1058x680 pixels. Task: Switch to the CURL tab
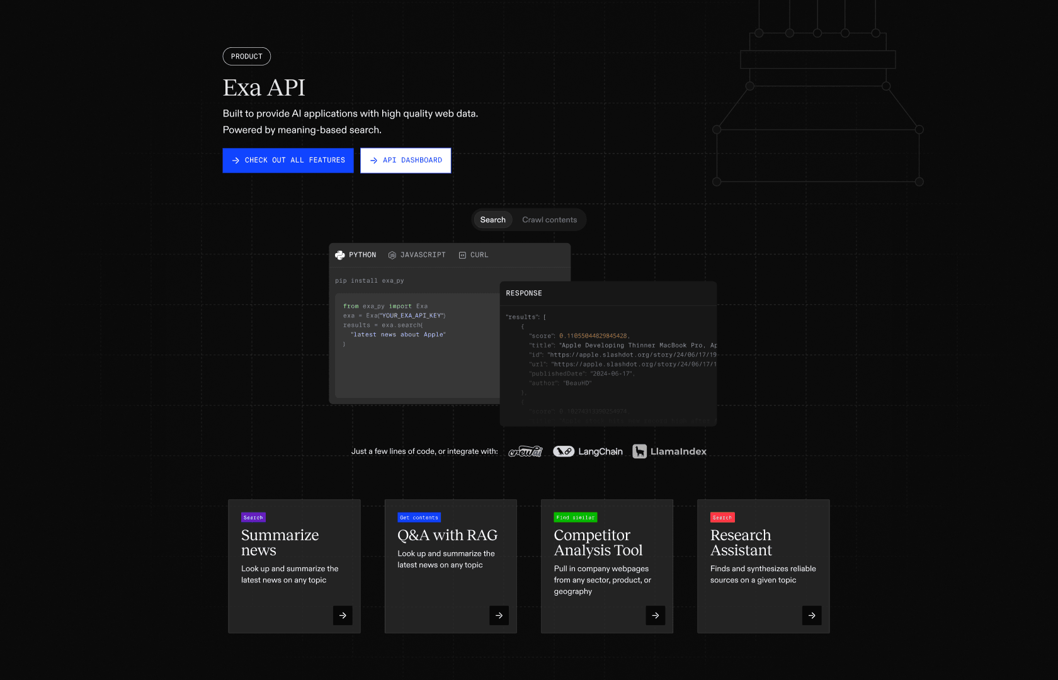pyautogui.click(x=474, y=255)
